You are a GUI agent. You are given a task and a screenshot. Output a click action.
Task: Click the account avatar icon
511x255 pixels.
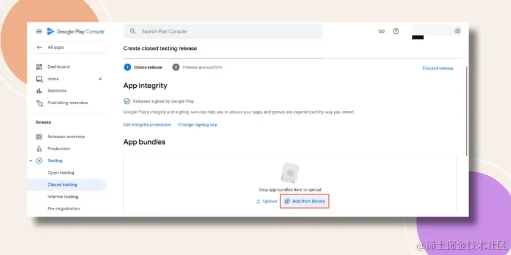pyautogui.click(x=458, y=31)
